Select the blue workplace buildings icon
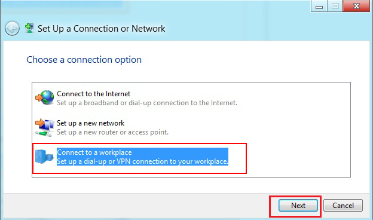Viewport: 373px width, 220px height. (x=44, y=157)
